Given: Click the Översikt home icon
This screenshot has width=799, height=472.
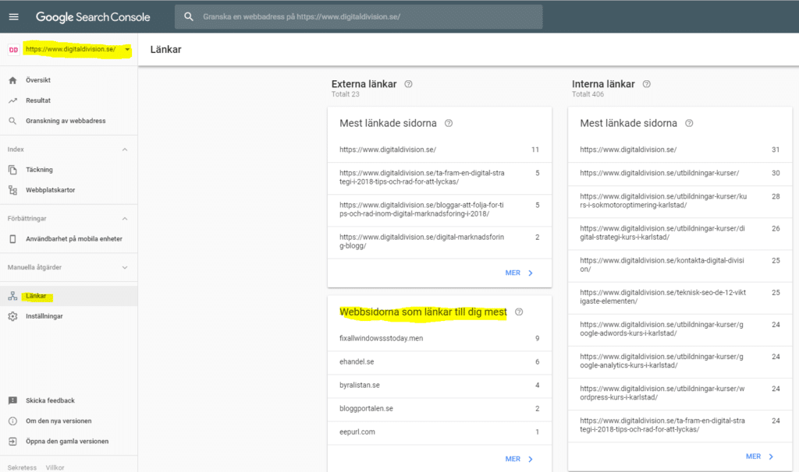Looking at the screenshot, I should 12,80.
